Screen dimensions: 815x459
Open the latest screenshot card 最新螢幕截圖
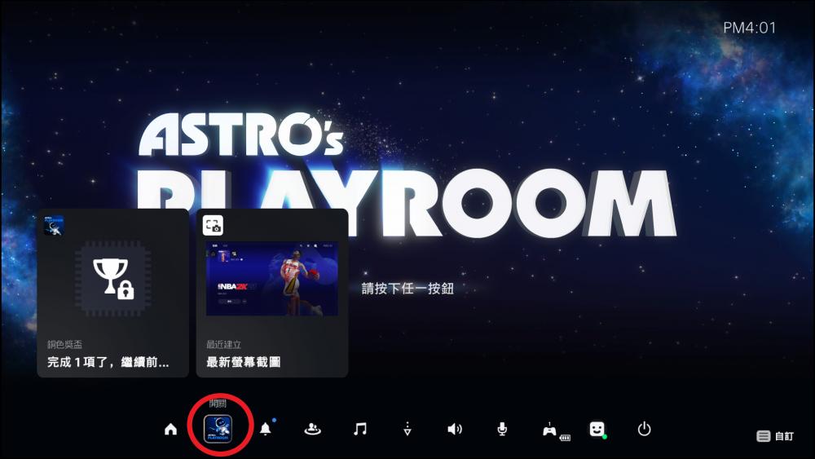(272, 293)
